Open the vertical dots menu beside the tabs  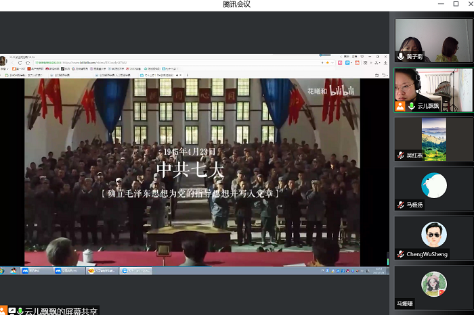coord(187,75)
